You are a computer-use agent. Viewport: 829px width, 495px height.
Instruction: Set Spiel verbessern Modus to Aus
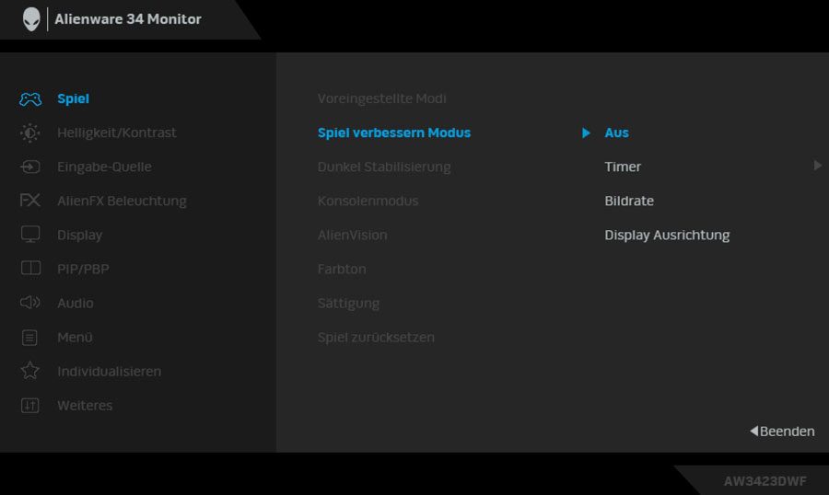click(x=616, y=132)
